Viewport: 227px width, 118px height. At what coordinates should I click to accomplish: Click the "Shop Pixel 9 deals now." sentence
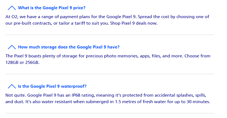(x=134, y=23)
